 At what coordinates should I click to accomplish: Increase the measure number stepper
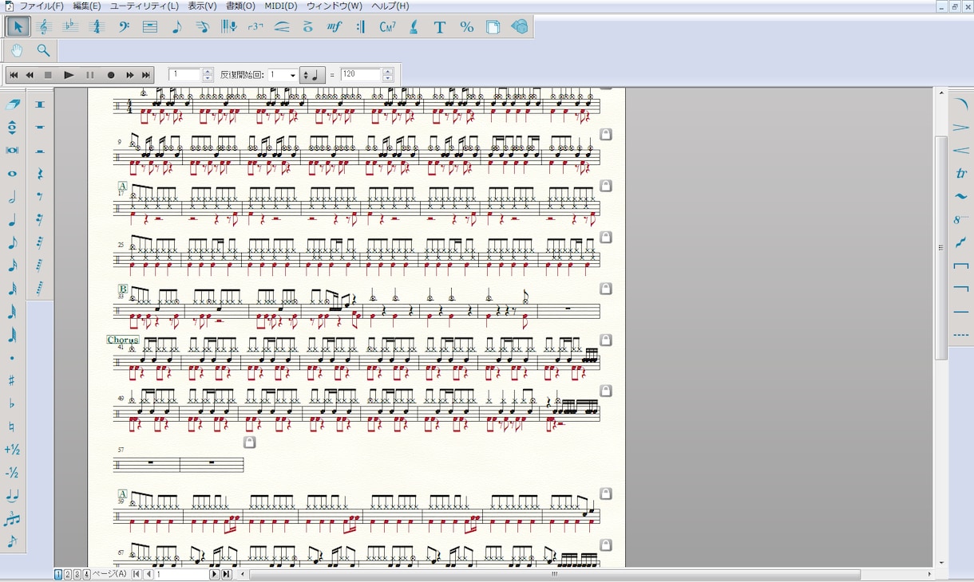pos(208,72)
